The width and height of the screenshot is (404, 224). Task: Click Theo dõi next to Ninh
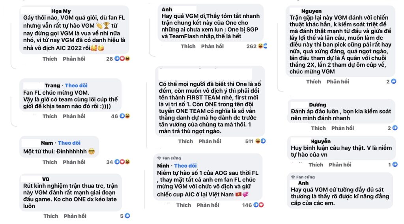click(x=185, y=166)
